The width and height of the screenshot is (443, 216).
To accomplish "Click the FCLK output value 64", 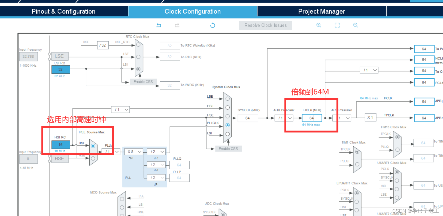I will (x=424, y=82).
